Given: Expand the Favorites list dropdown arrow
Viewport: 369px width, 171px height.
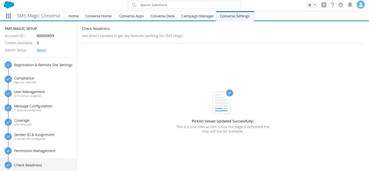Looking at the screenshot, I should (x=315, y=5).
